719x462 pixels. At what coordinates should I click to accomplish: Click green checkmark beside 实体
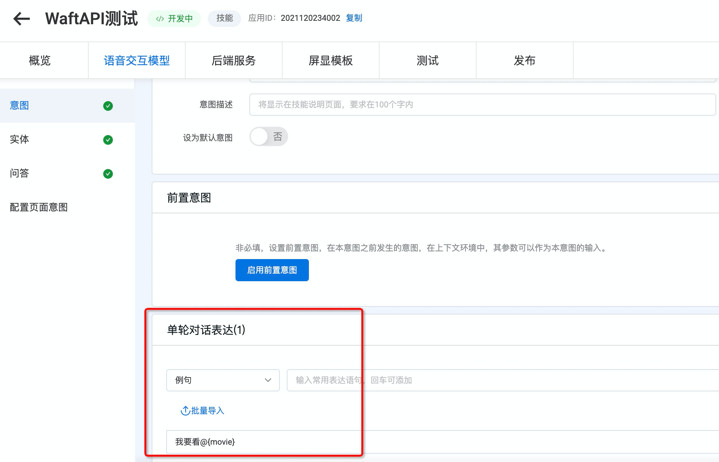click(x=108, y=140)
